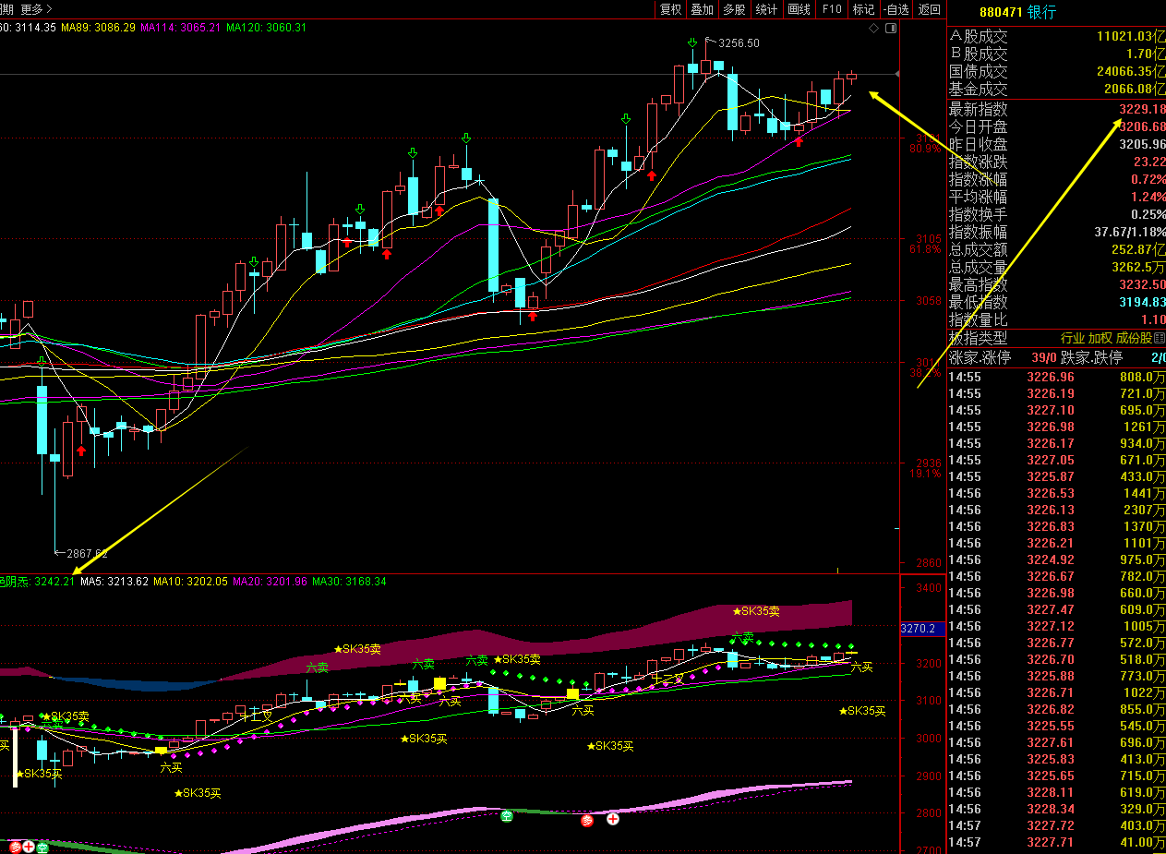This screenshot has height=854, width=1166.
Task: Click the red 多 circle beside the plus
Action: pyautogui.click(x=587, y=820)
